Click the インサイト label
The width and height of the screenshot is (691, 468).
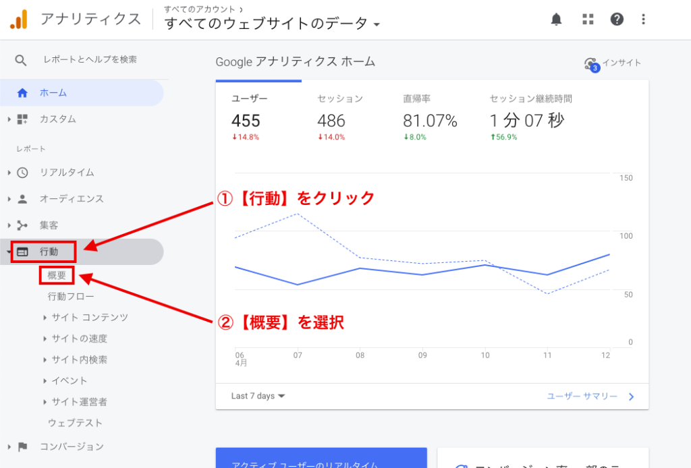tap(621, 63)
